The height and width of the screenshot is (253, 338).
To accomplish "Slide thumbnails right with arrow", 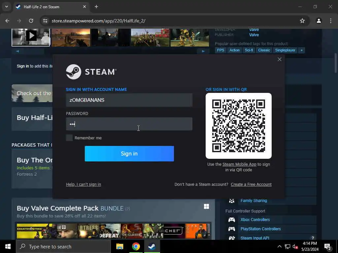I will coord(203,51).
